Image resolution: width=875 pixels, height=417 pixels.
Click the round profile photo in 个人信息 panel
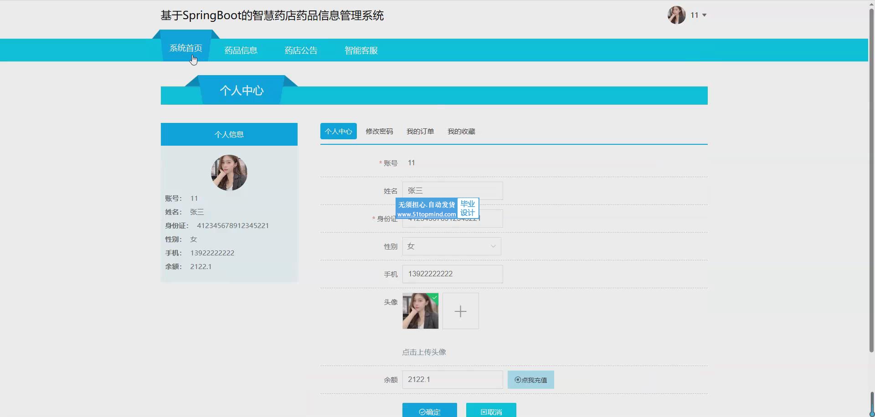pos(229,173)
